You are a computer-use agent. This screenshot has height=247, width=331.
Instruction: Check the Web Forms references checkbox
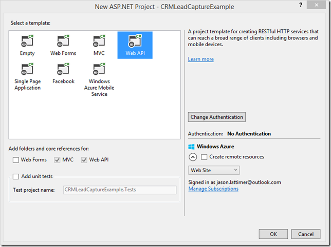[16, 160]
